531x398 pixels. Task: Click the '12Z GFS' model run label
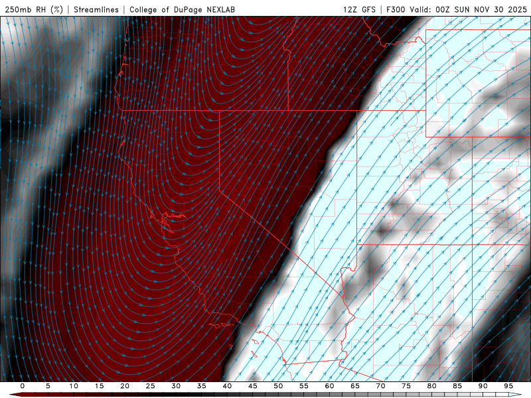[x=359, y=9]
